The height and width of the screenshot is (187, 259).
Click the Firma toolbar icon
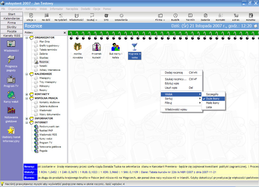[x=160, y=17]
